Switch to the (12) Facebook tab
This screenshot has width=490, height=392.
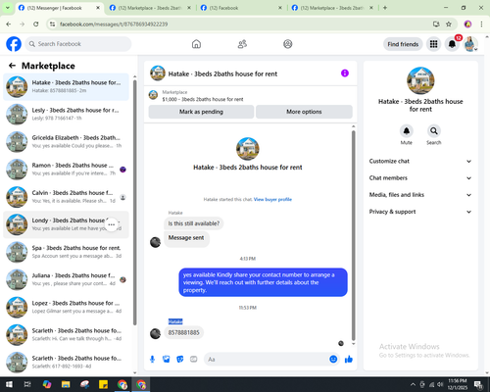[x=242, y=8]
